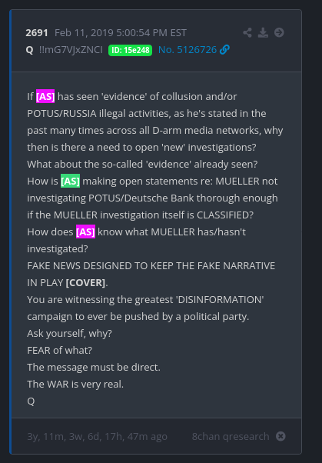
Task: Click the tripcode !!mG7VJxZNCI
Action: (71, 49)
